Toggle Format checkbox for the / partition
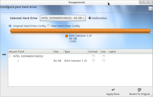This screenshot has height=97, width=153. pos(94,61)
